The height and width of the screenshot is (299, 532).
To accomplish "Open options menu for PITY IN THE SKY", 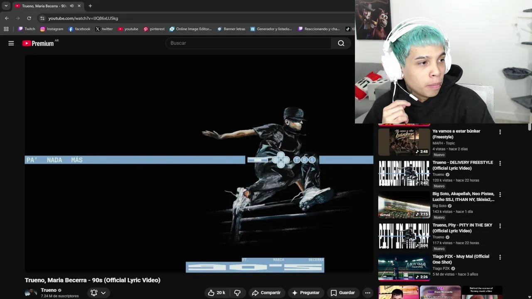I will click(x=500, y=226).
